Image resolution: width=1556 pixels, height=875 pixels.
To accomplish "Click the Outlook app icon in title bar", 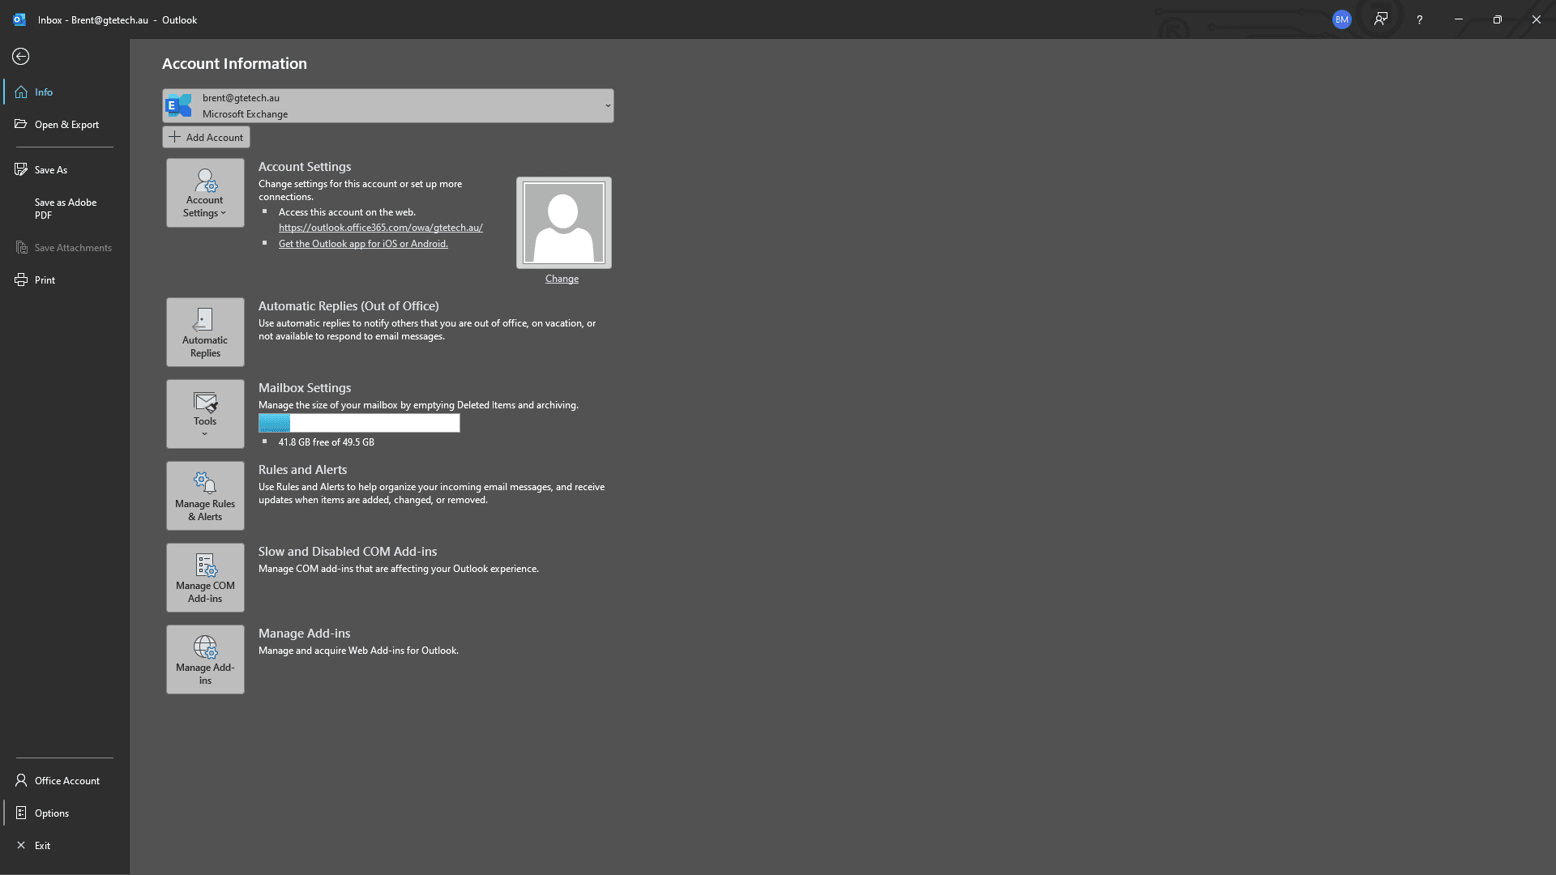I will pyautogui.click(x=19, y=19).
